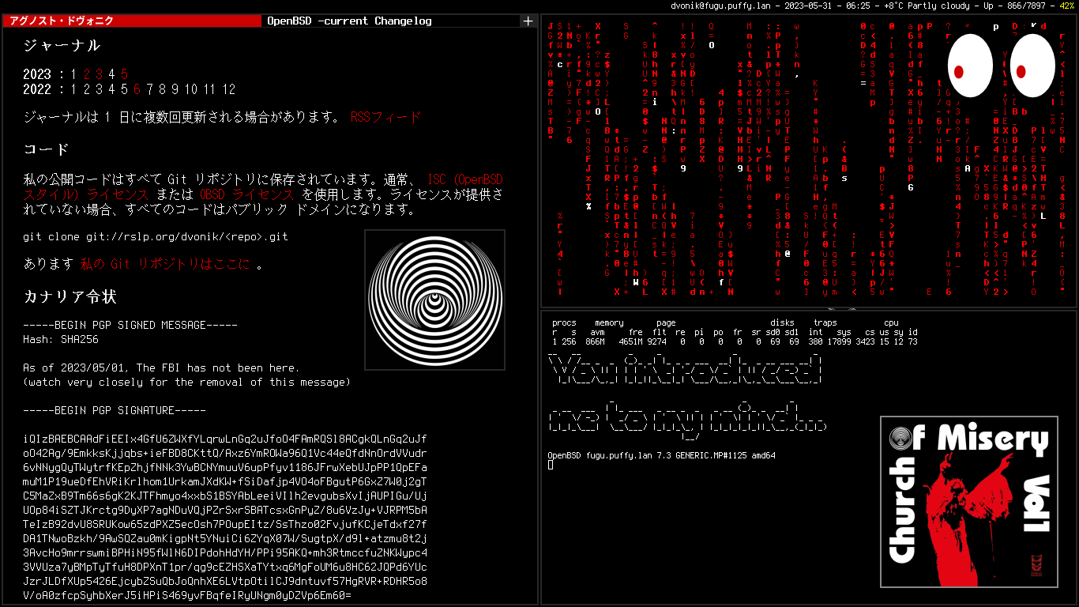Click the black-and-white spiral image
This screenshot has width=1079, height=607.
[434, 300]
